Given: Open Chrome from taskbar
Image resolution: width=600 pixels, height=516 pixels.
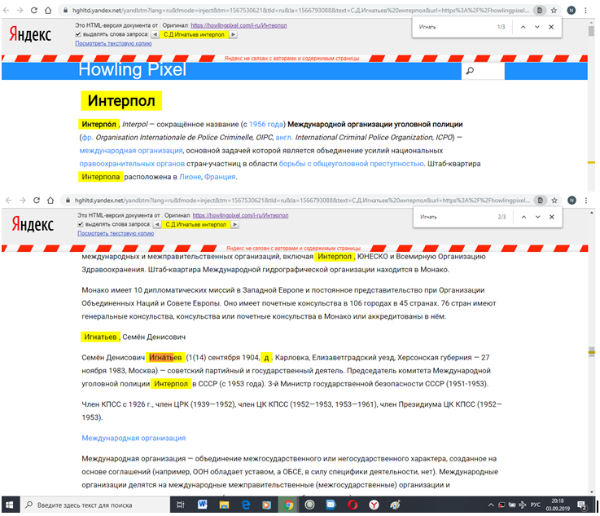Looking at the screenshot, I should pyautogui.click(x=288, y=505).
